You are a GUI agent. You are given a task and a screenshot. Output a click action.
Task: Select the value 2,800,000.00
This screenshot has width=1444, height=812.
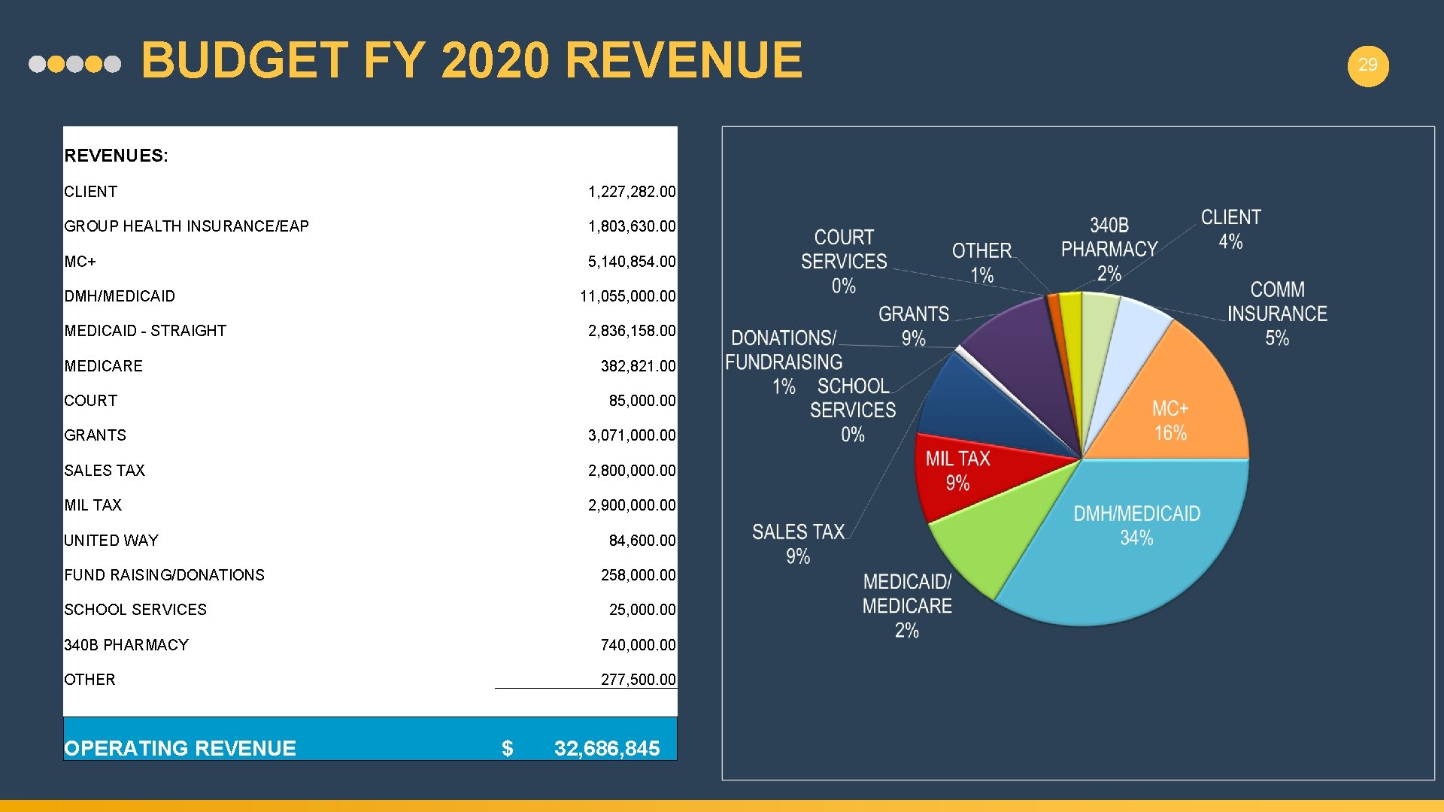[x=632, y=471]
